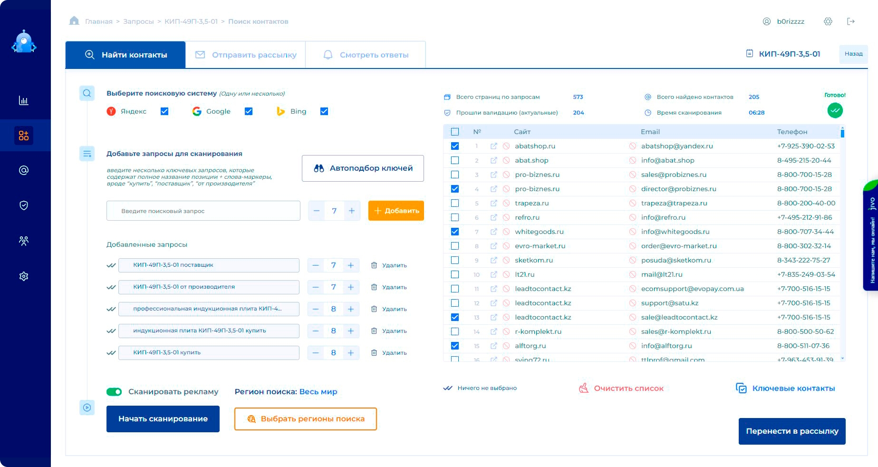
Task: Click trash icon for 'КИП-49П-3,5-01 поставщик' query
Action: pos(374,265)
